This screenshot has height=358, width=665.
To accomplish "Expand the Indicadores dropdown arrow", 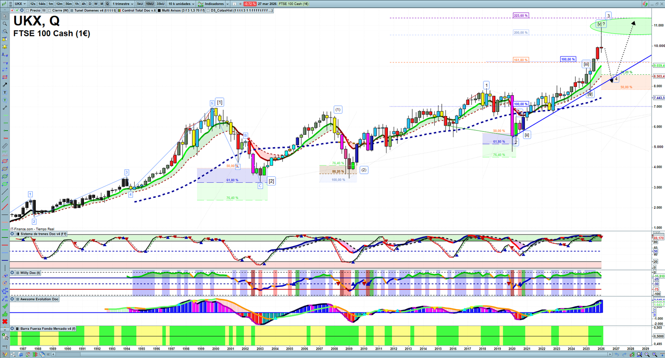I will point(227,4).
